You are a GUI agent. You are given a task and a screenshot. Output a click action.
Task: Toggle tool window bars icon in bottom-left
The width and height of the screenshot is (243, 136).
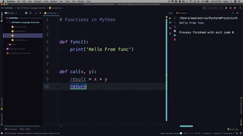[x=2, y=133]
